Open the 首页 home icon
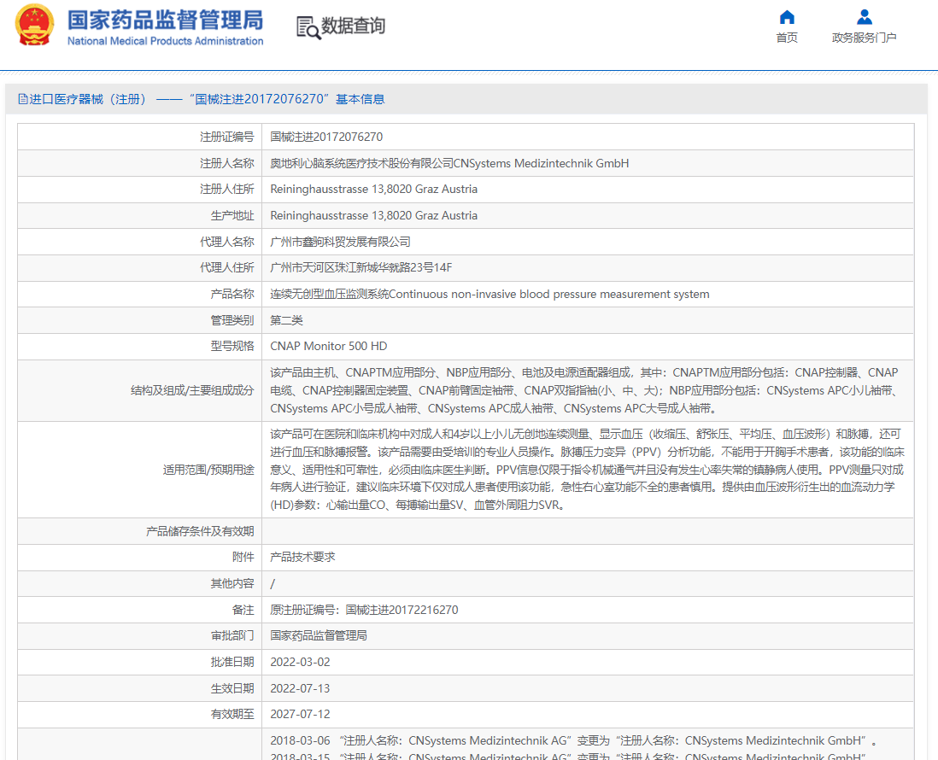 coord(787,17)
